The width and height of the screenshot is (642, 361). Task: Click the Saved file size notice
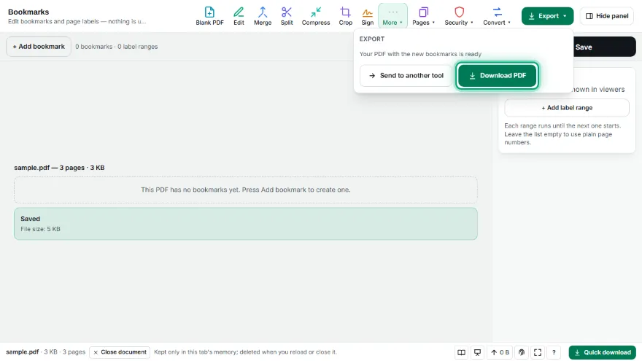click(x=246, y=223)
